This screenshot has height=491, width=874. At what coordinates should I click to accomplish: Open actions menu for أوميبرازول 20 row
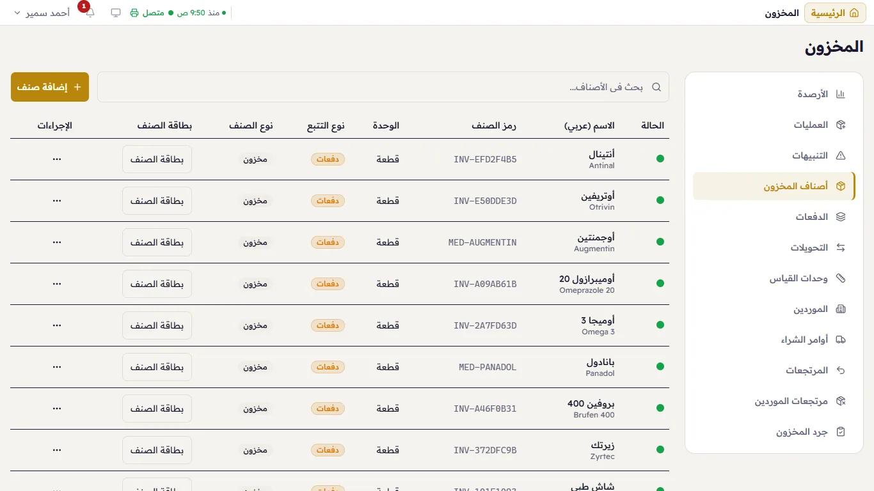(x=57, y=284)
